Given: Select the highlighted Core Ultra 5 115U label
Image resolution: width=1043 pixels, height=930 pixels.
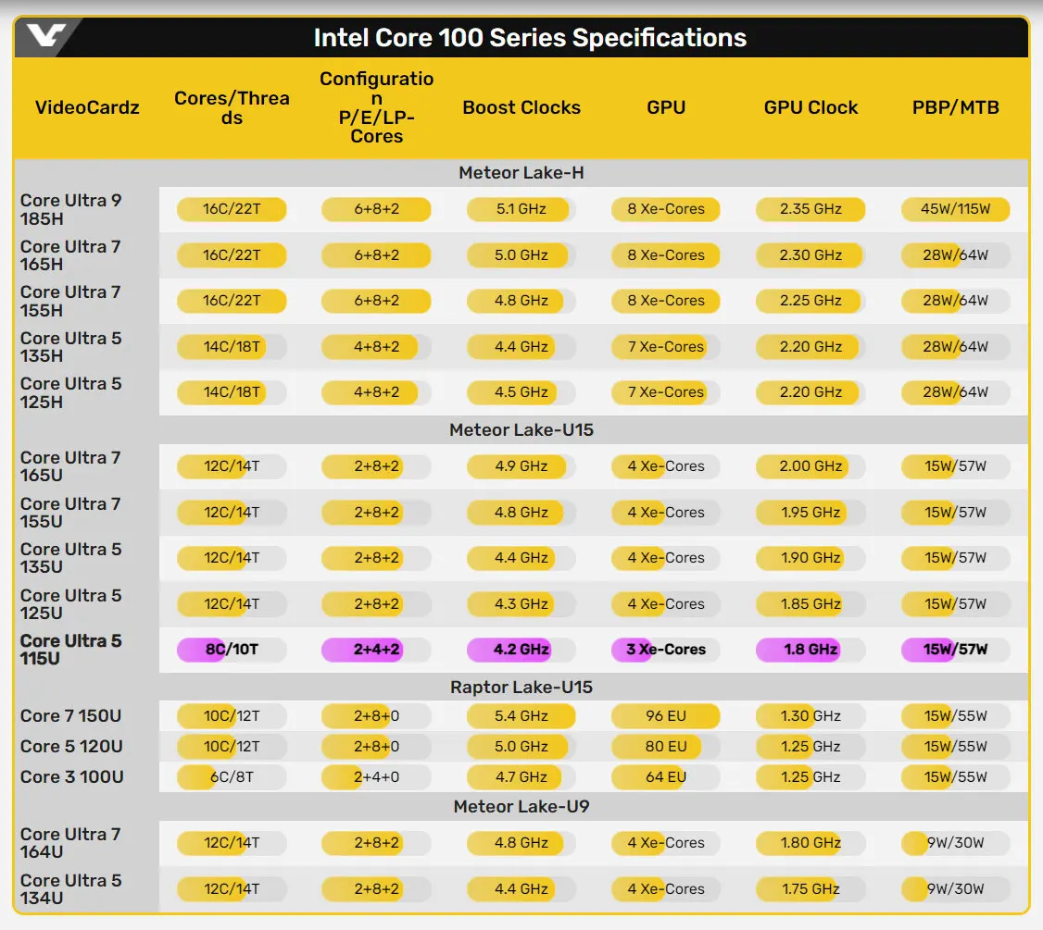Looking at the screenshot, I should 71,650.
